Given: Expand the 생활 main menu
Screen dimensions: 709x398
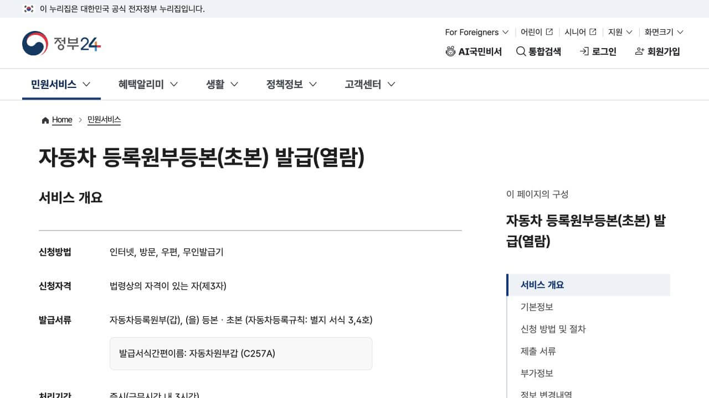Looking at the screenshot, I should (222, 84).
